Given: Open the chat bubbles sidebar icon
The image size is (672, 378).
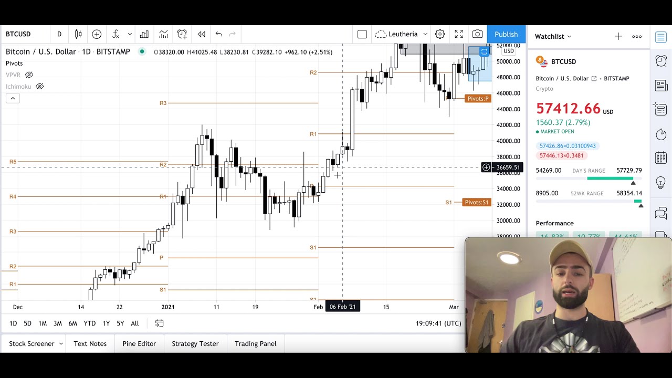Looking at the screenshot, I should point(661,213).
